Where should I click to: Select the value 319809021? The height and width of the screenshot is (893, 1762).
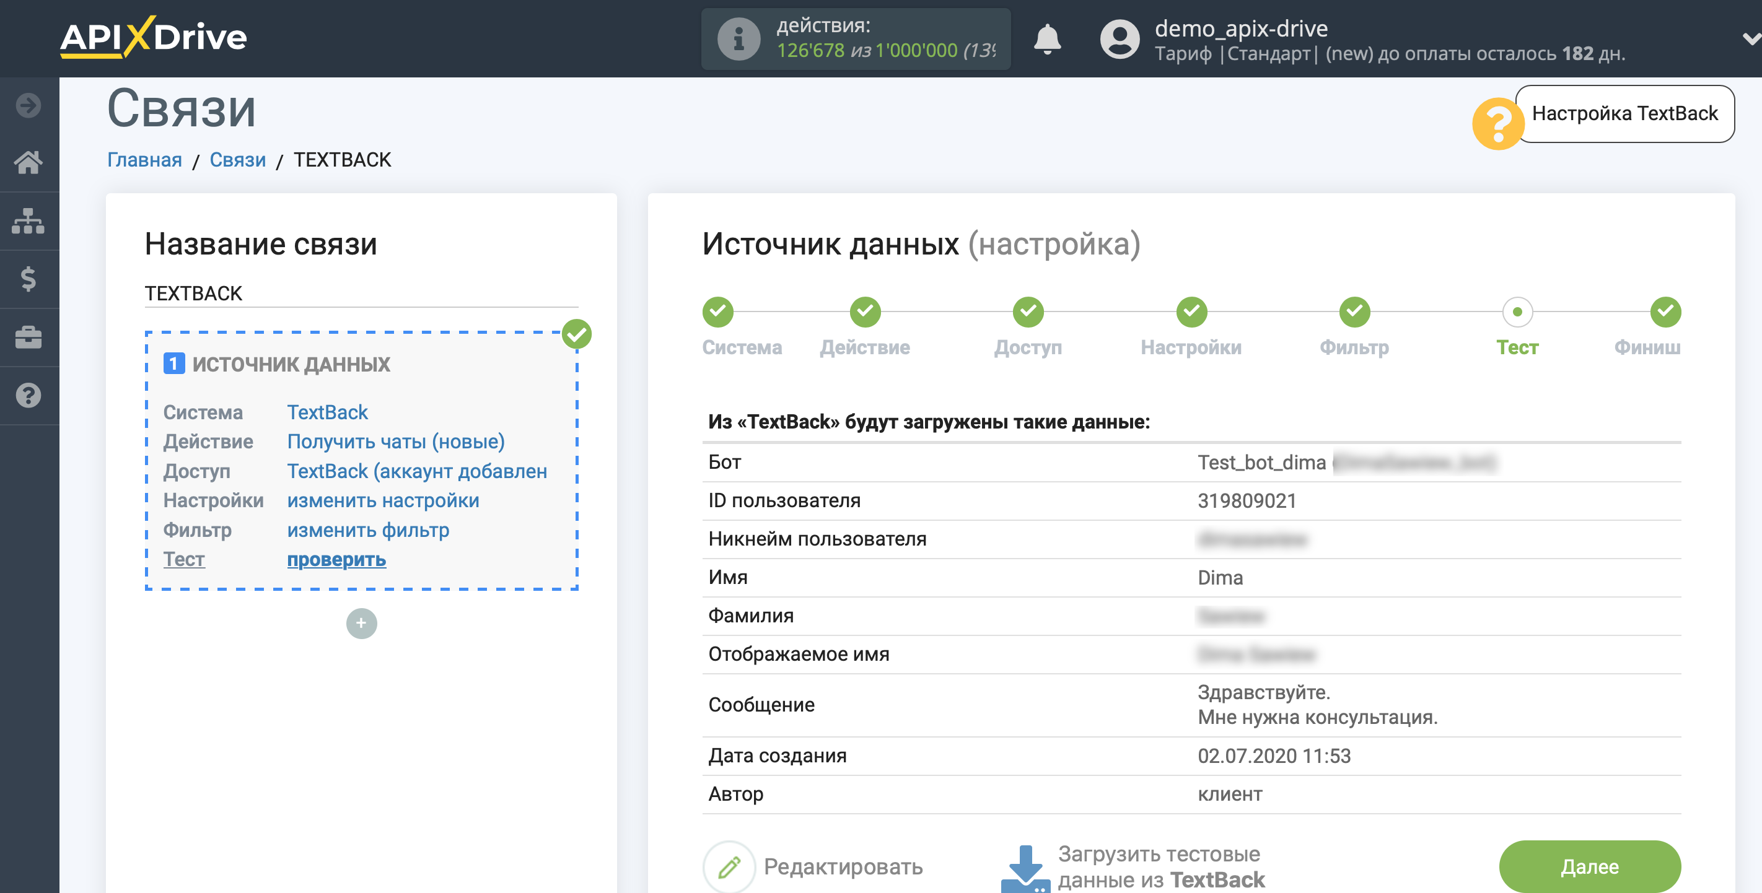click(1247, 500)
